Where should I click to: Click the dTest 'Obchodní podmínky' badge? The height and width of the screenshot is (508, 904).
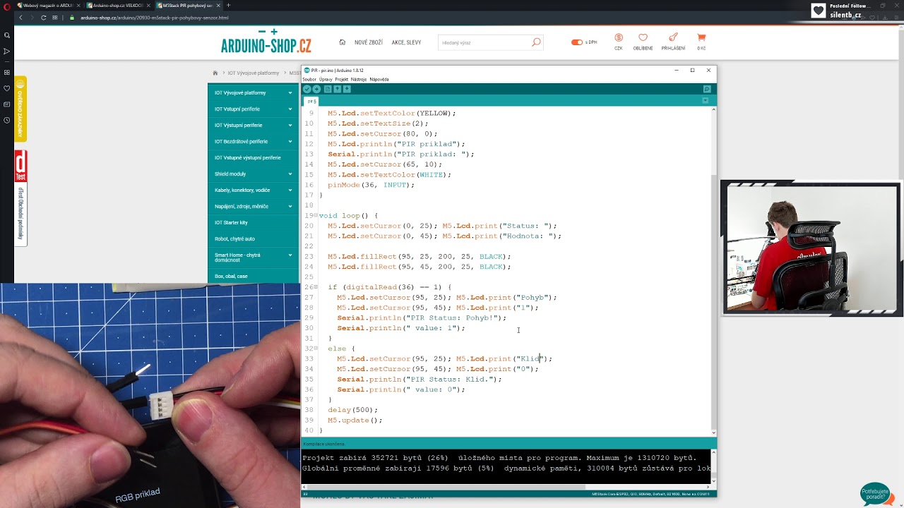tap(20, 198)
